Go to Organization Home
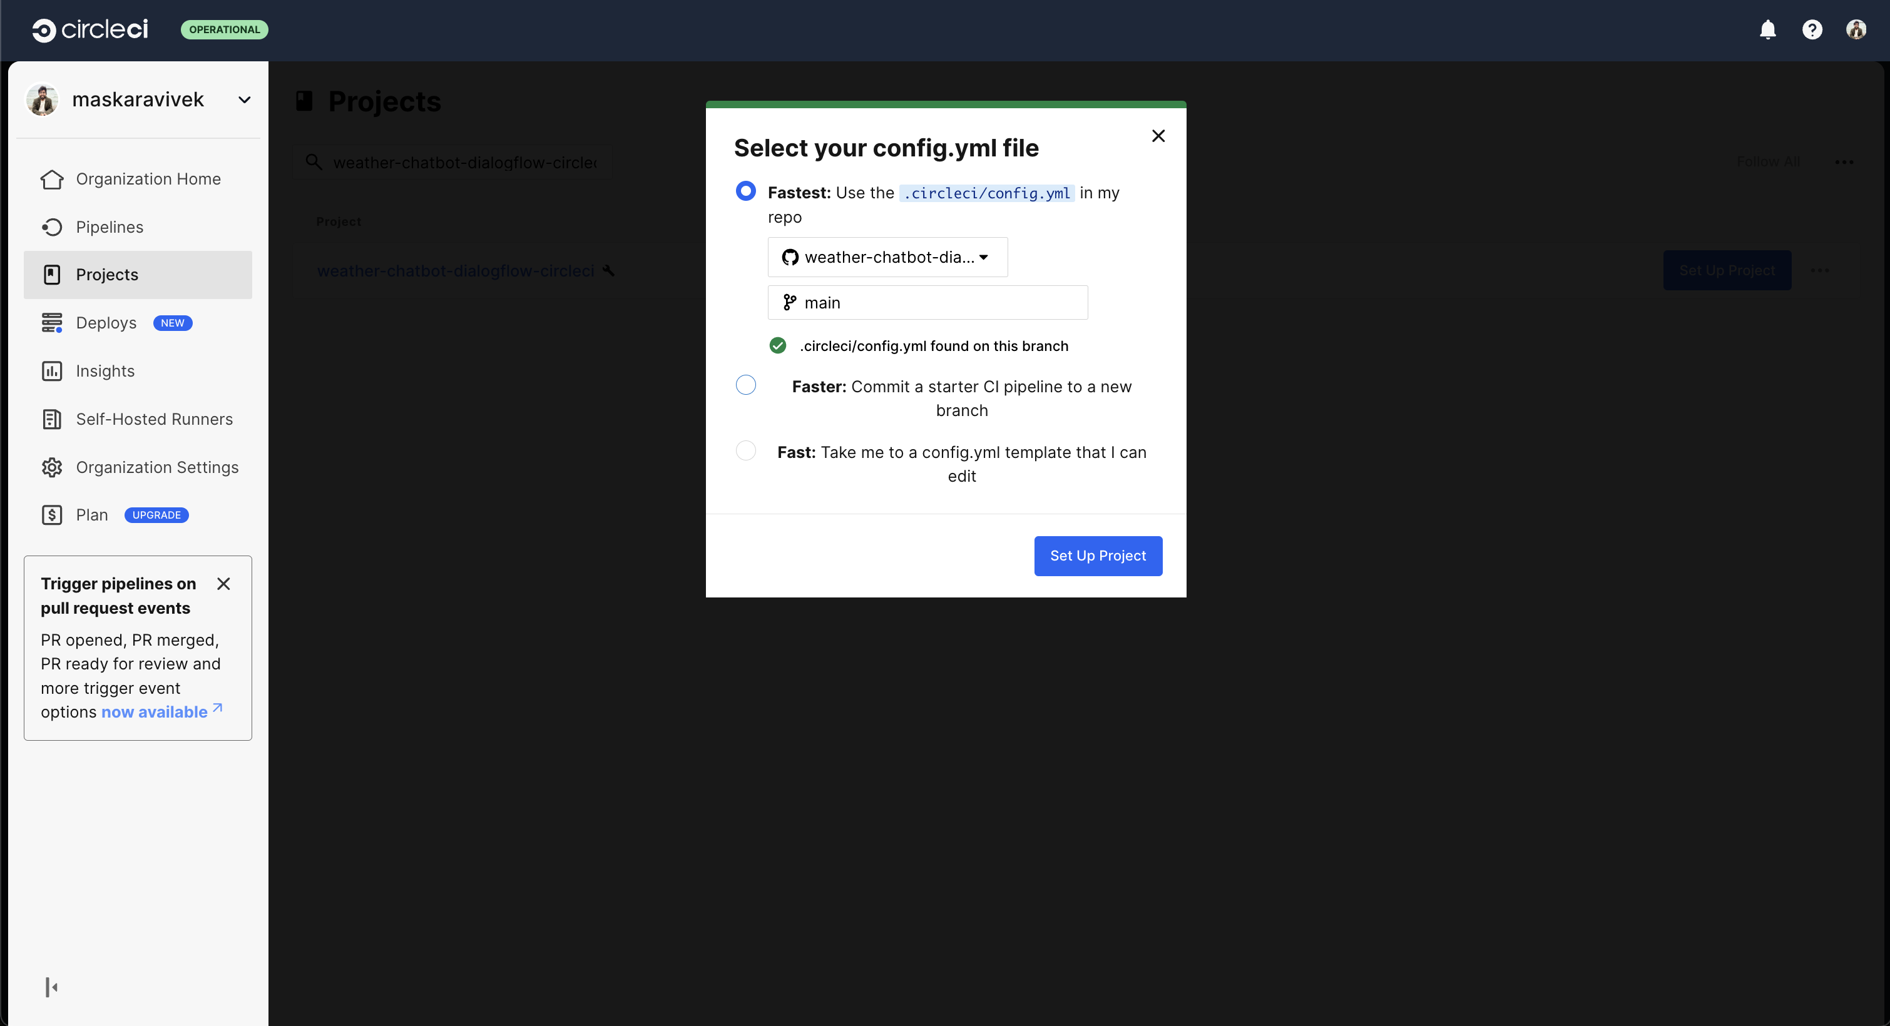This screenshot has width=1890, height=1026. pyautogui.click(x=148, y=178)
